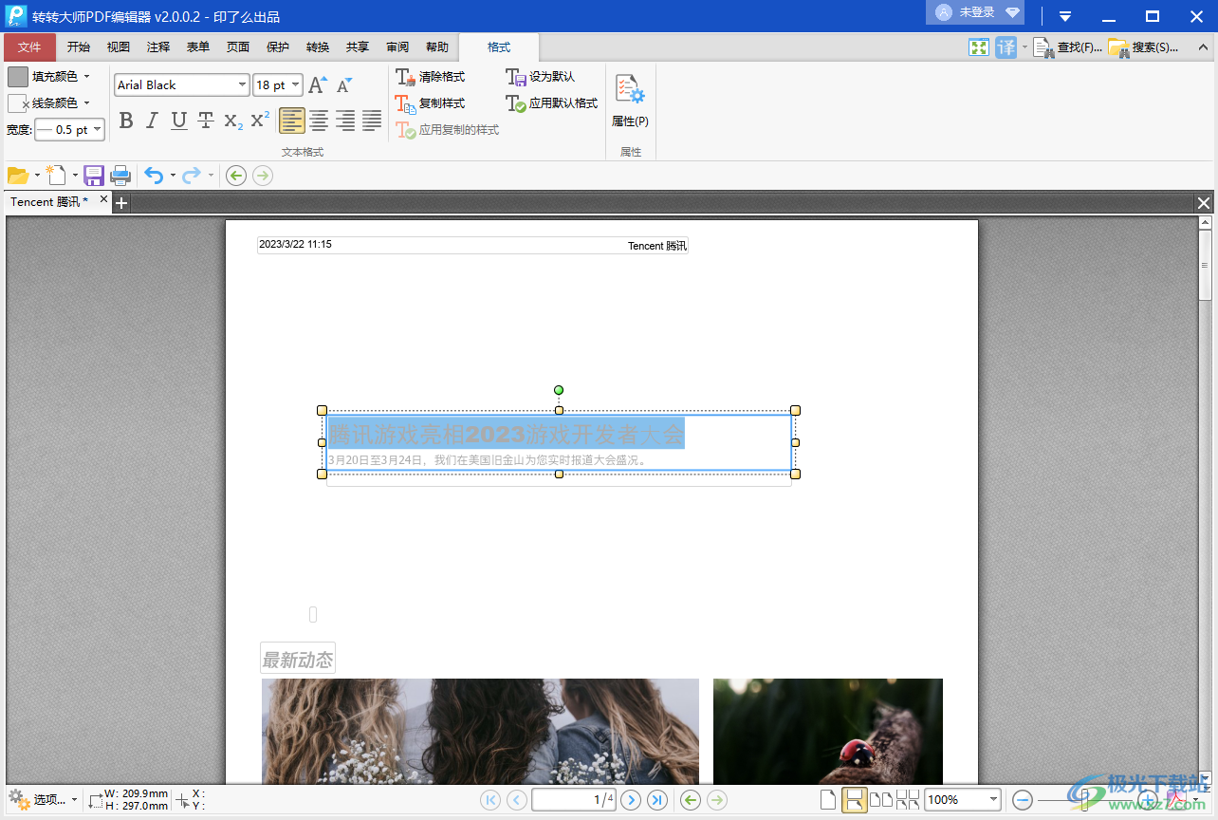Select two pages layout view
Screen dimensions: 1218x820
tap(881, 800)
